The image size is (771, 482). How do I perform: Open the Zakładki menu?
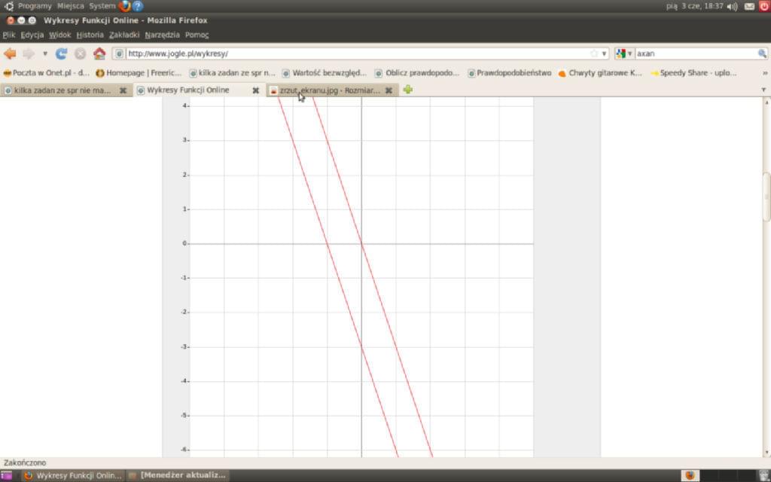pyautogui.click(x=124, y=35)
